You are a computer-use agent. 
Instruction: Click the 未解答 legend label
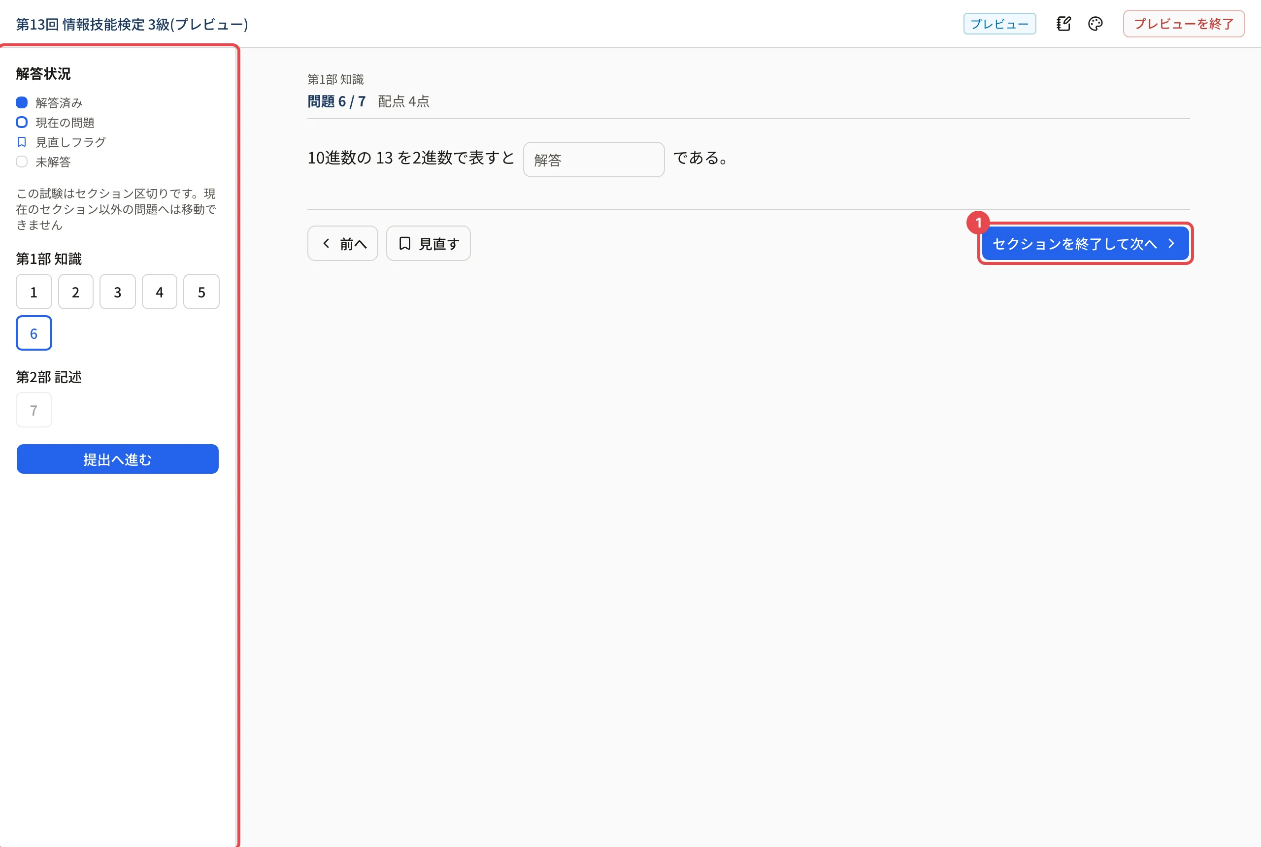[x=53, y=162]
